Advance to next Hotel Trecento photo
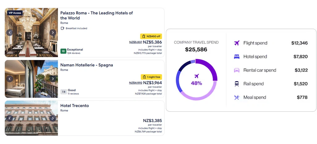The width and height of the screenshot is (317, 144). [53, 118]
